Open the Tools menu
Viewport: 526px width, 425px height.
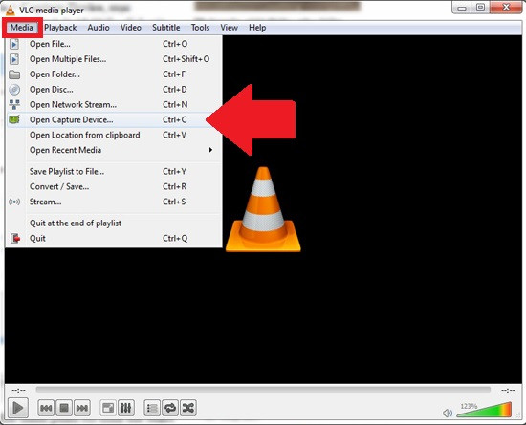pyautogui.click(x=200, y=28)
